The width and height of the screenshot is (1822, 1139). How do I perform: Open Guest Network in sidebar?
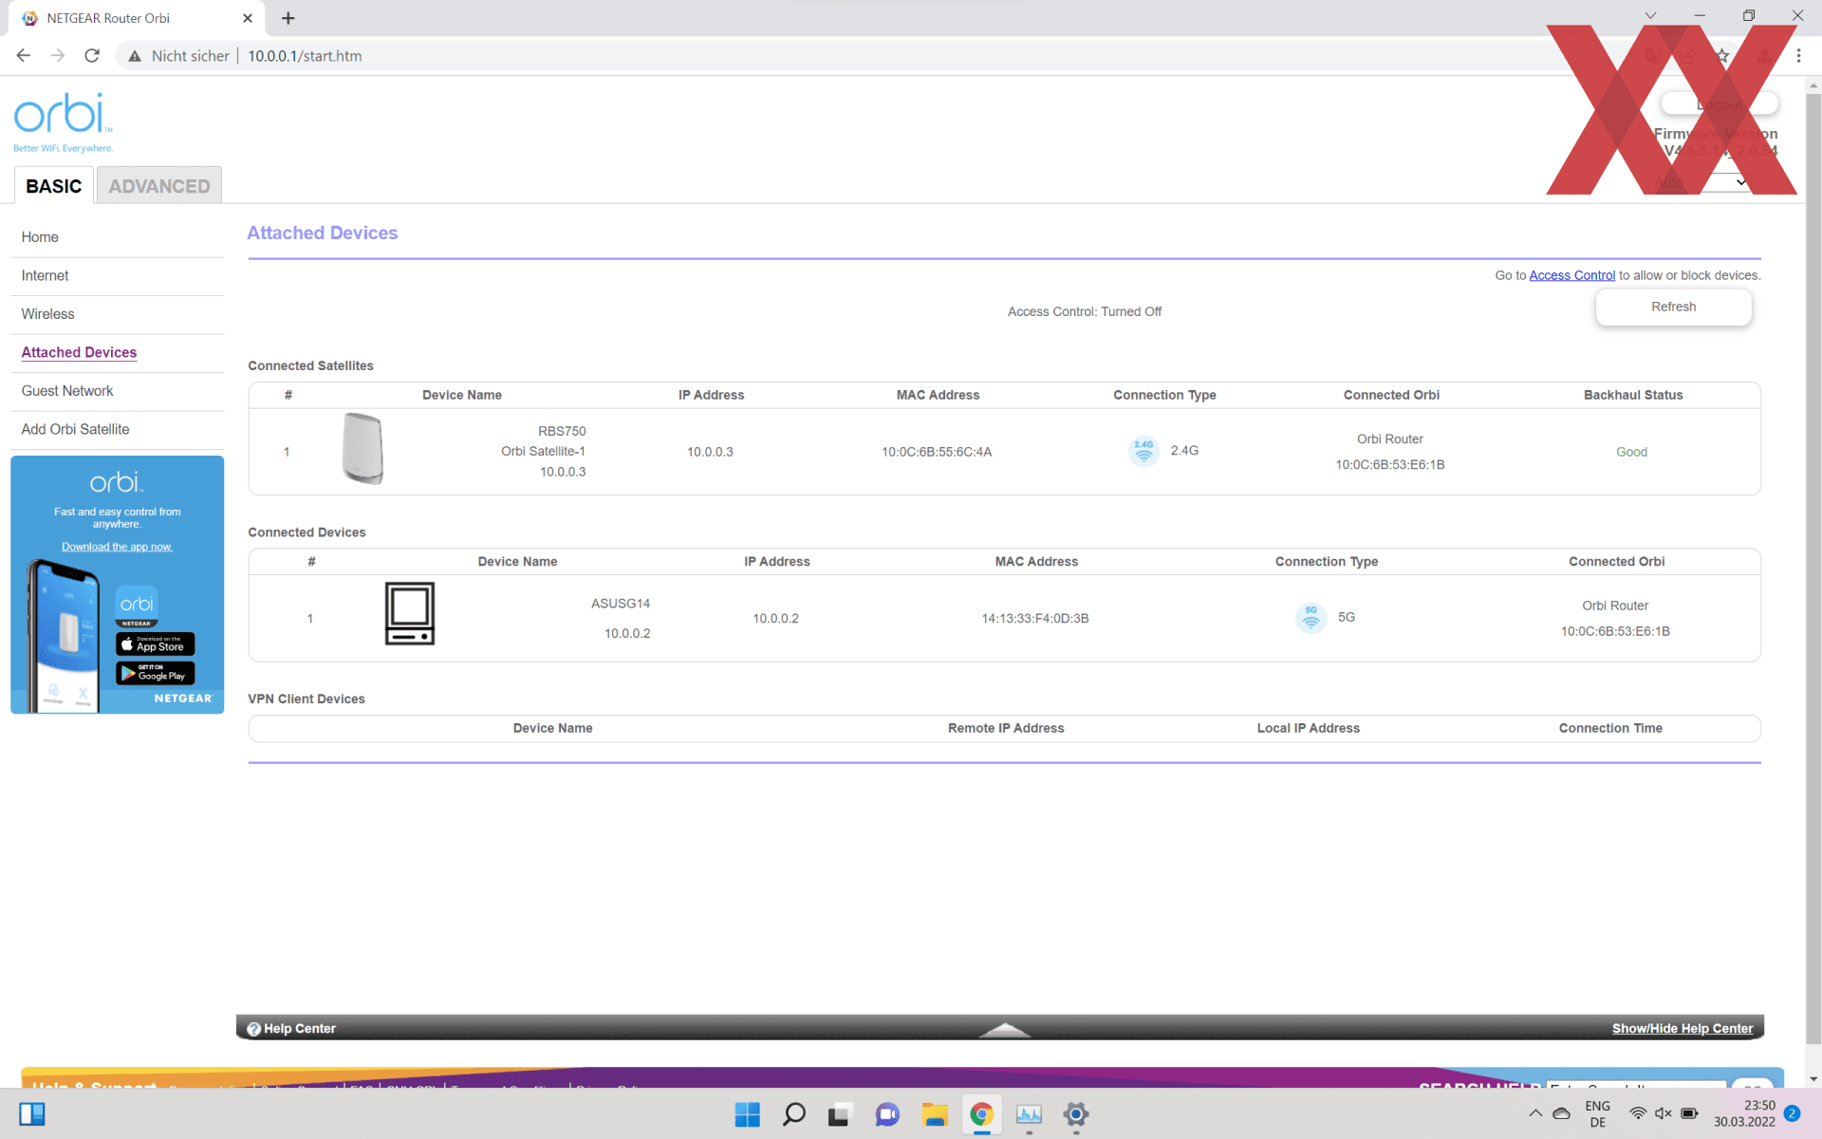tap(67, 391)
